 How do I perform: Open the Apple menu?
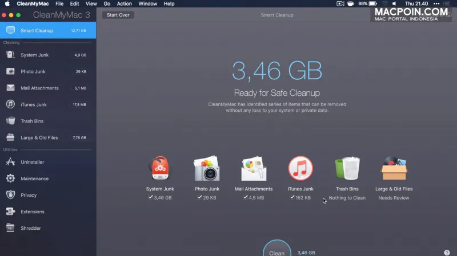7,3
